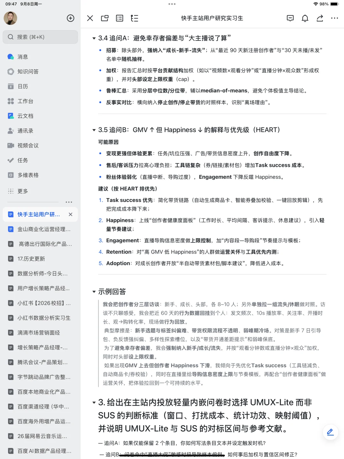This screenshot has height=459, width=344.
Task: Tap the plus create button in sidebar
Action: coord(70,18)
